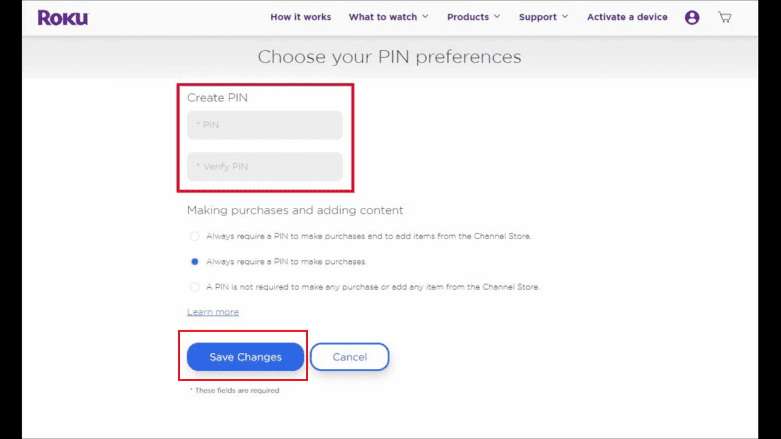
Task: Click the Save Changes button
Action: pos(245,357)
